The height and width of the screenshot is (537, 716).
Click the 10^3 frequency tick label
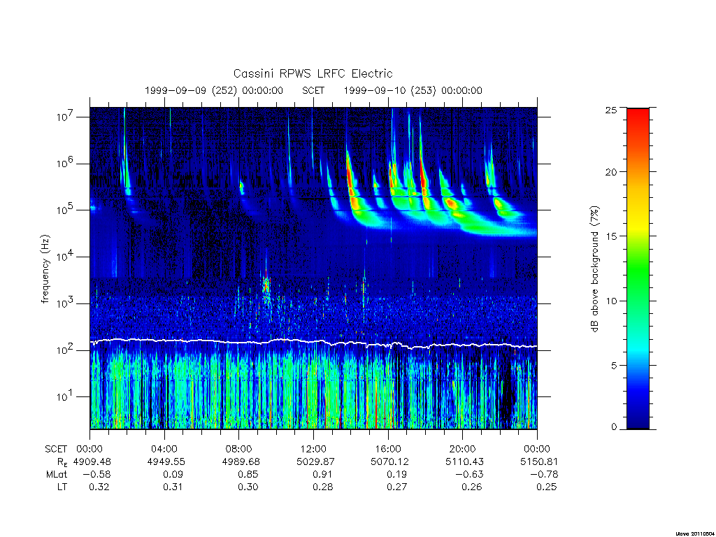point(64,303)
